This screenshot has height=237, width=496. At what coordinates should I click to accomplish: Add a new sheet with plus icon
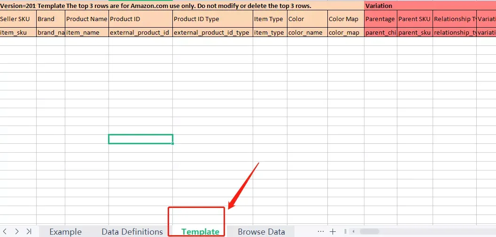click(333, 232)
